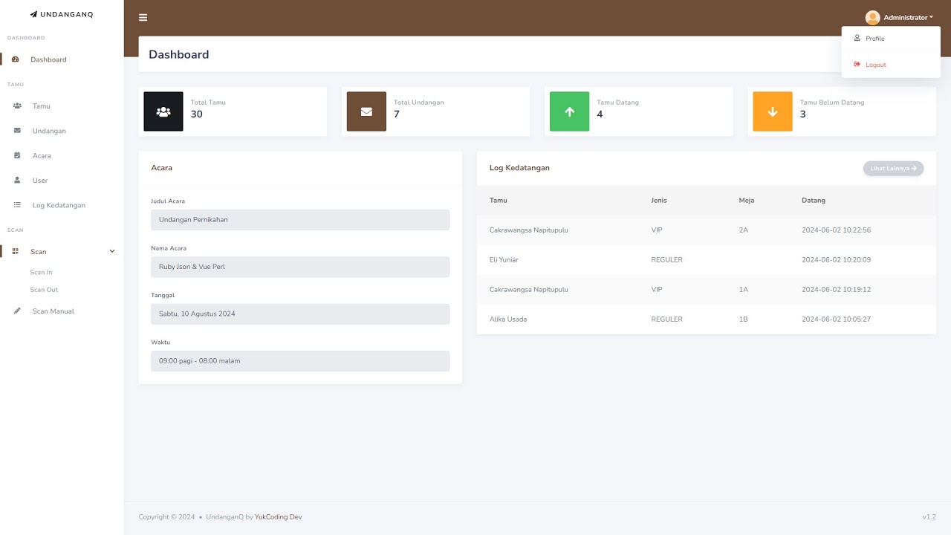Click the Datang column header

[x=814, y=201]
